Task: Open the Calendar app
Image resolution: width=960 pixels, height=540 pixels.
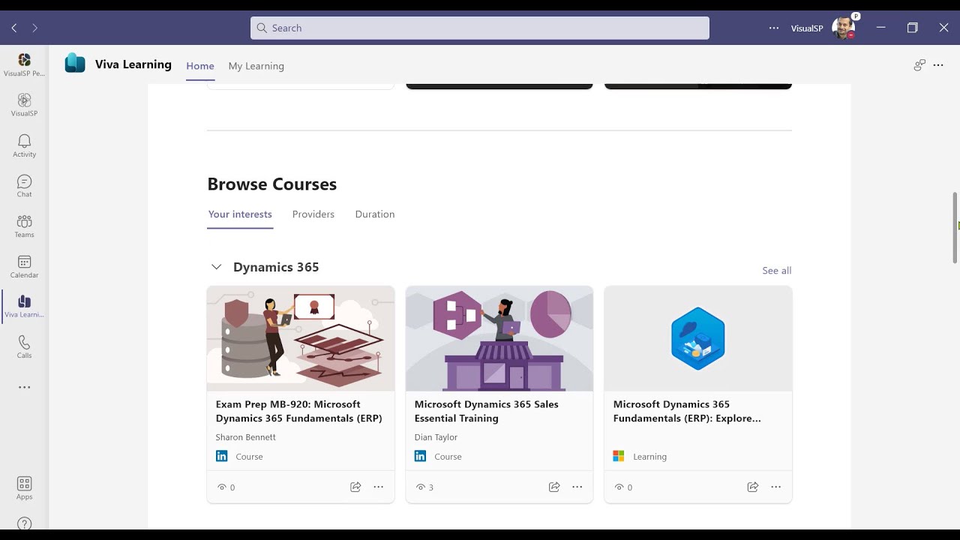Action: 24,266
